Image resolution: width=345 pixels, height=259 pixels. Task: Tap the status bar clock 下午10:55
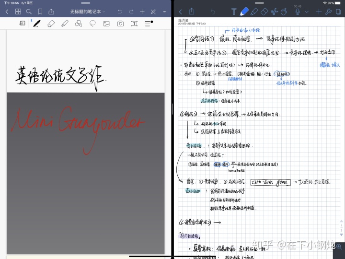pos(11,3)
